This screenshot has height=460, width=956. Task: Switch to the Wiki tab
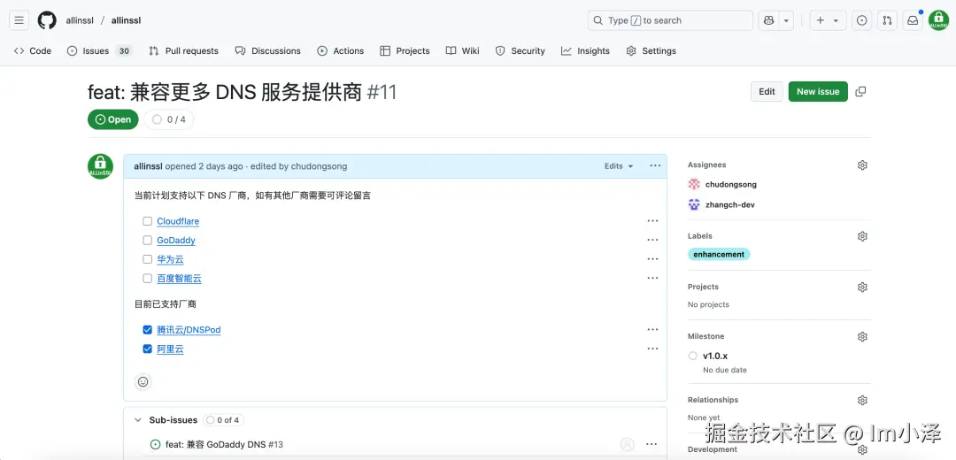[462, 50]
